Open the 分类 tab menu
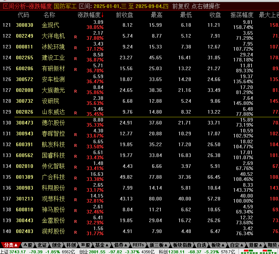The width and height of the screenshot is (279, 254). (x=11, y=245)
